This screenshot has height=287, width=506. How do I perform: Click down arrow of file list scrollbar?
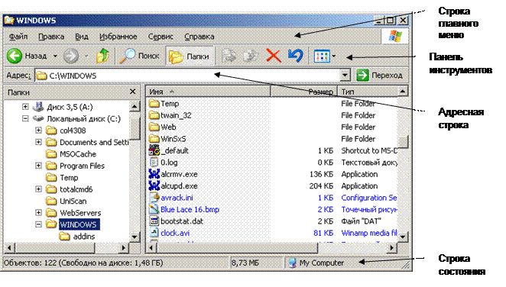pos(403,237)
